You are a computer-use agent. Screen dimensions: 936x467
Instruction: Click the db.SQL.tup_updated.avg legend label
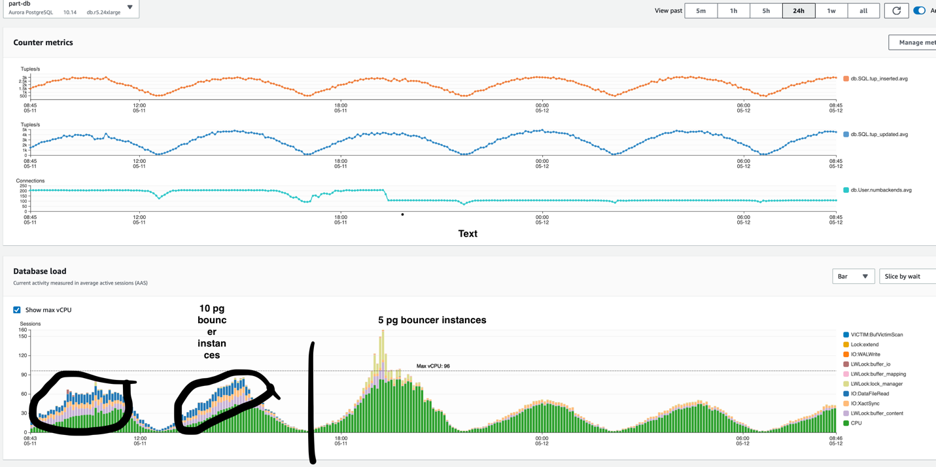[879, 134]
